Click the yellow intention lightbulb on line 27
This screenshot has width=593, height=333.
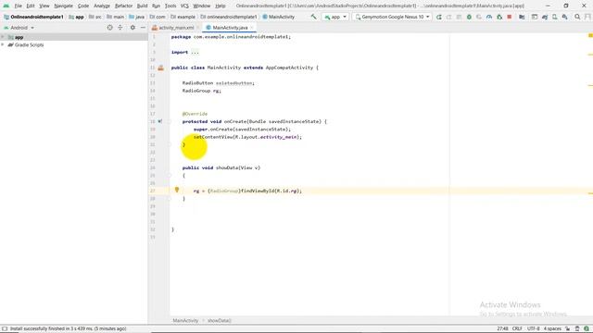tap(177, 190)
